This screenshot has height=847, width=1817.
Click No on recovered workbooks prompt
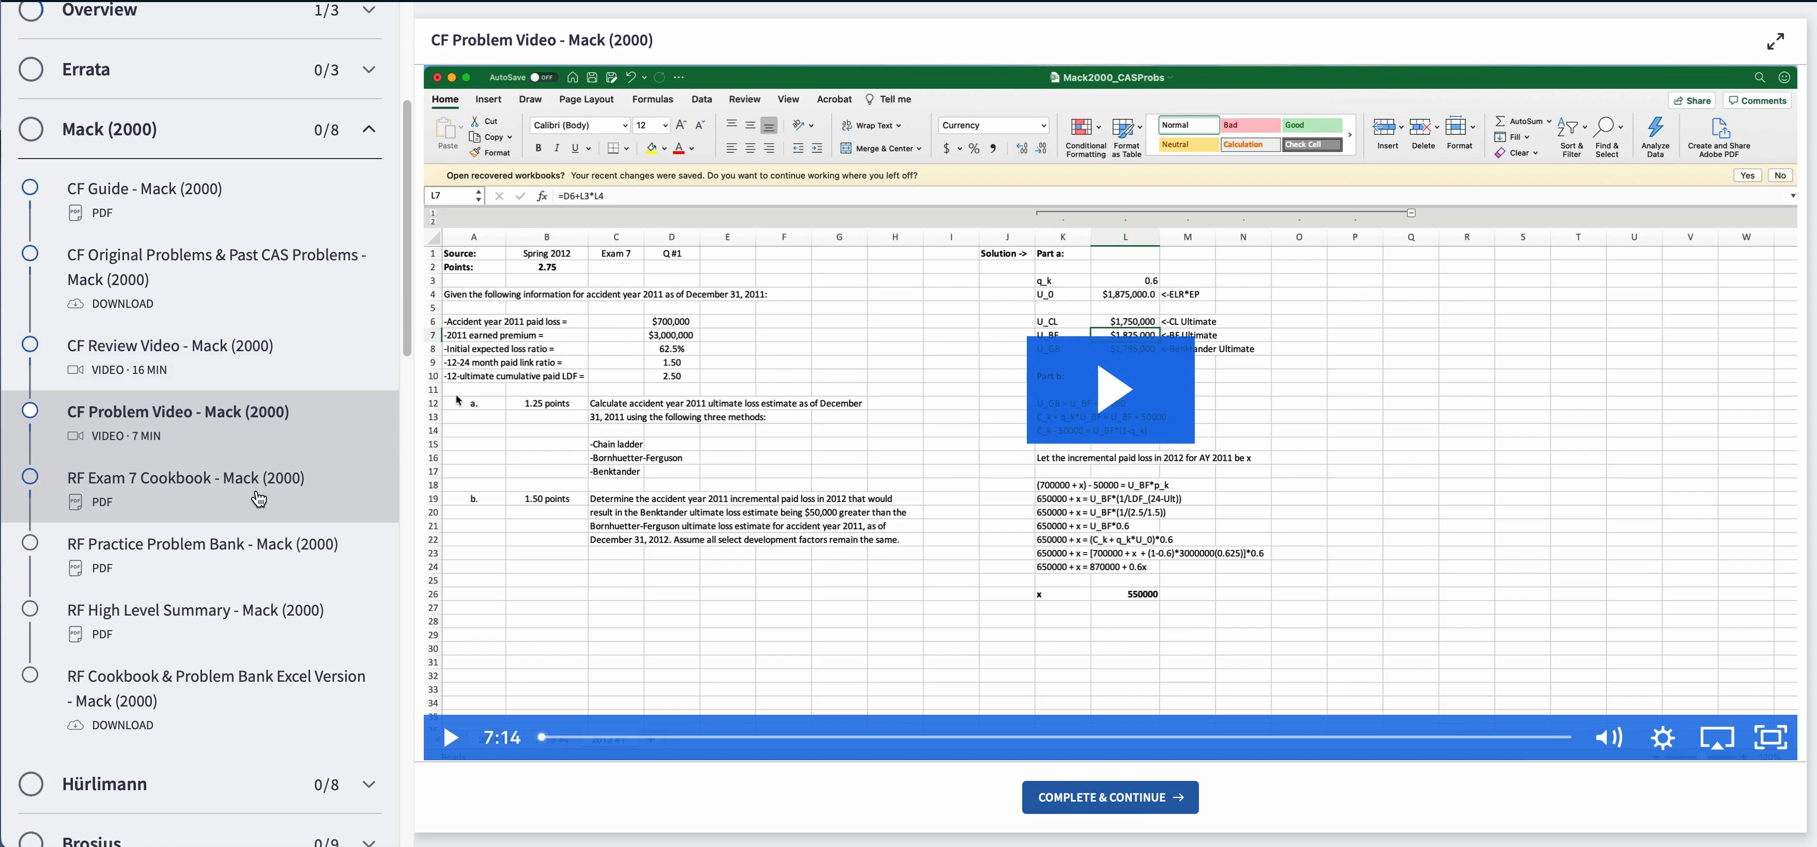tap(1780, 176)
